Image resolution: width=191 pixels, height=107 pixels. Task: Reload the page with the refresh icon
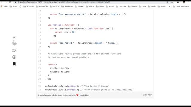click(x=10, y=2)
